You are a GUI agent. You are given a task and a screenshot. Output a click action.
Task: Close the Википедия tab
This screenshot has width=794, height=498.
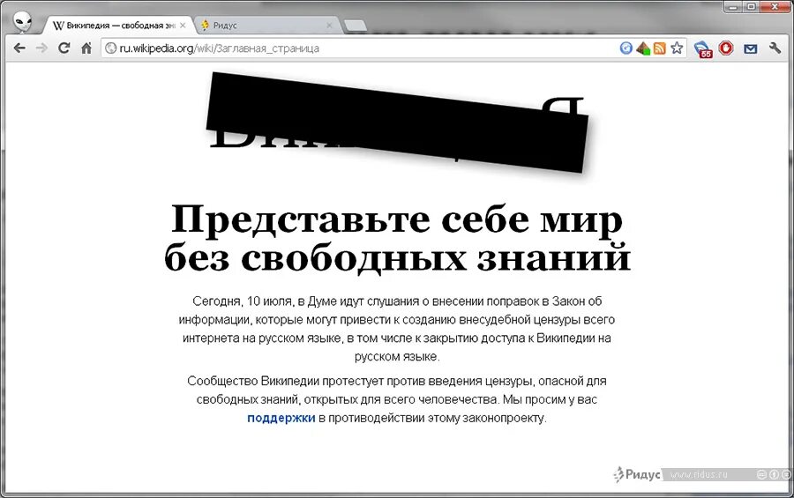183,26
